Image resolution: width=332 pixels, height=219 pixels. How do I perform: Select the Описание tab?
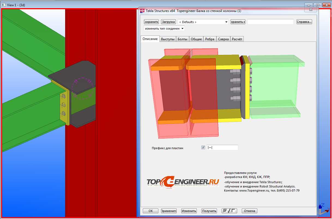150,39
